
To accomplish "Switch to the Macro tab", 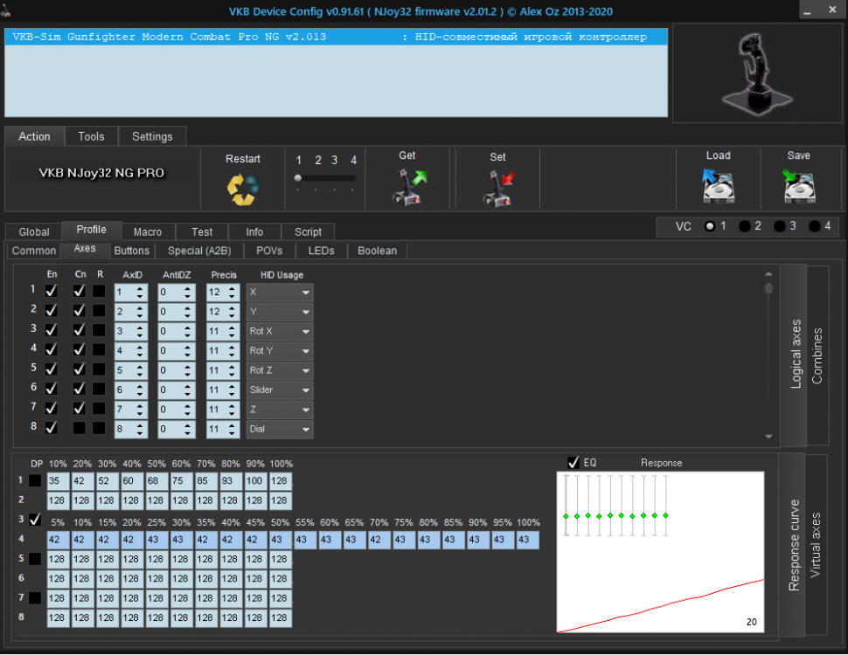I will 147,231.
